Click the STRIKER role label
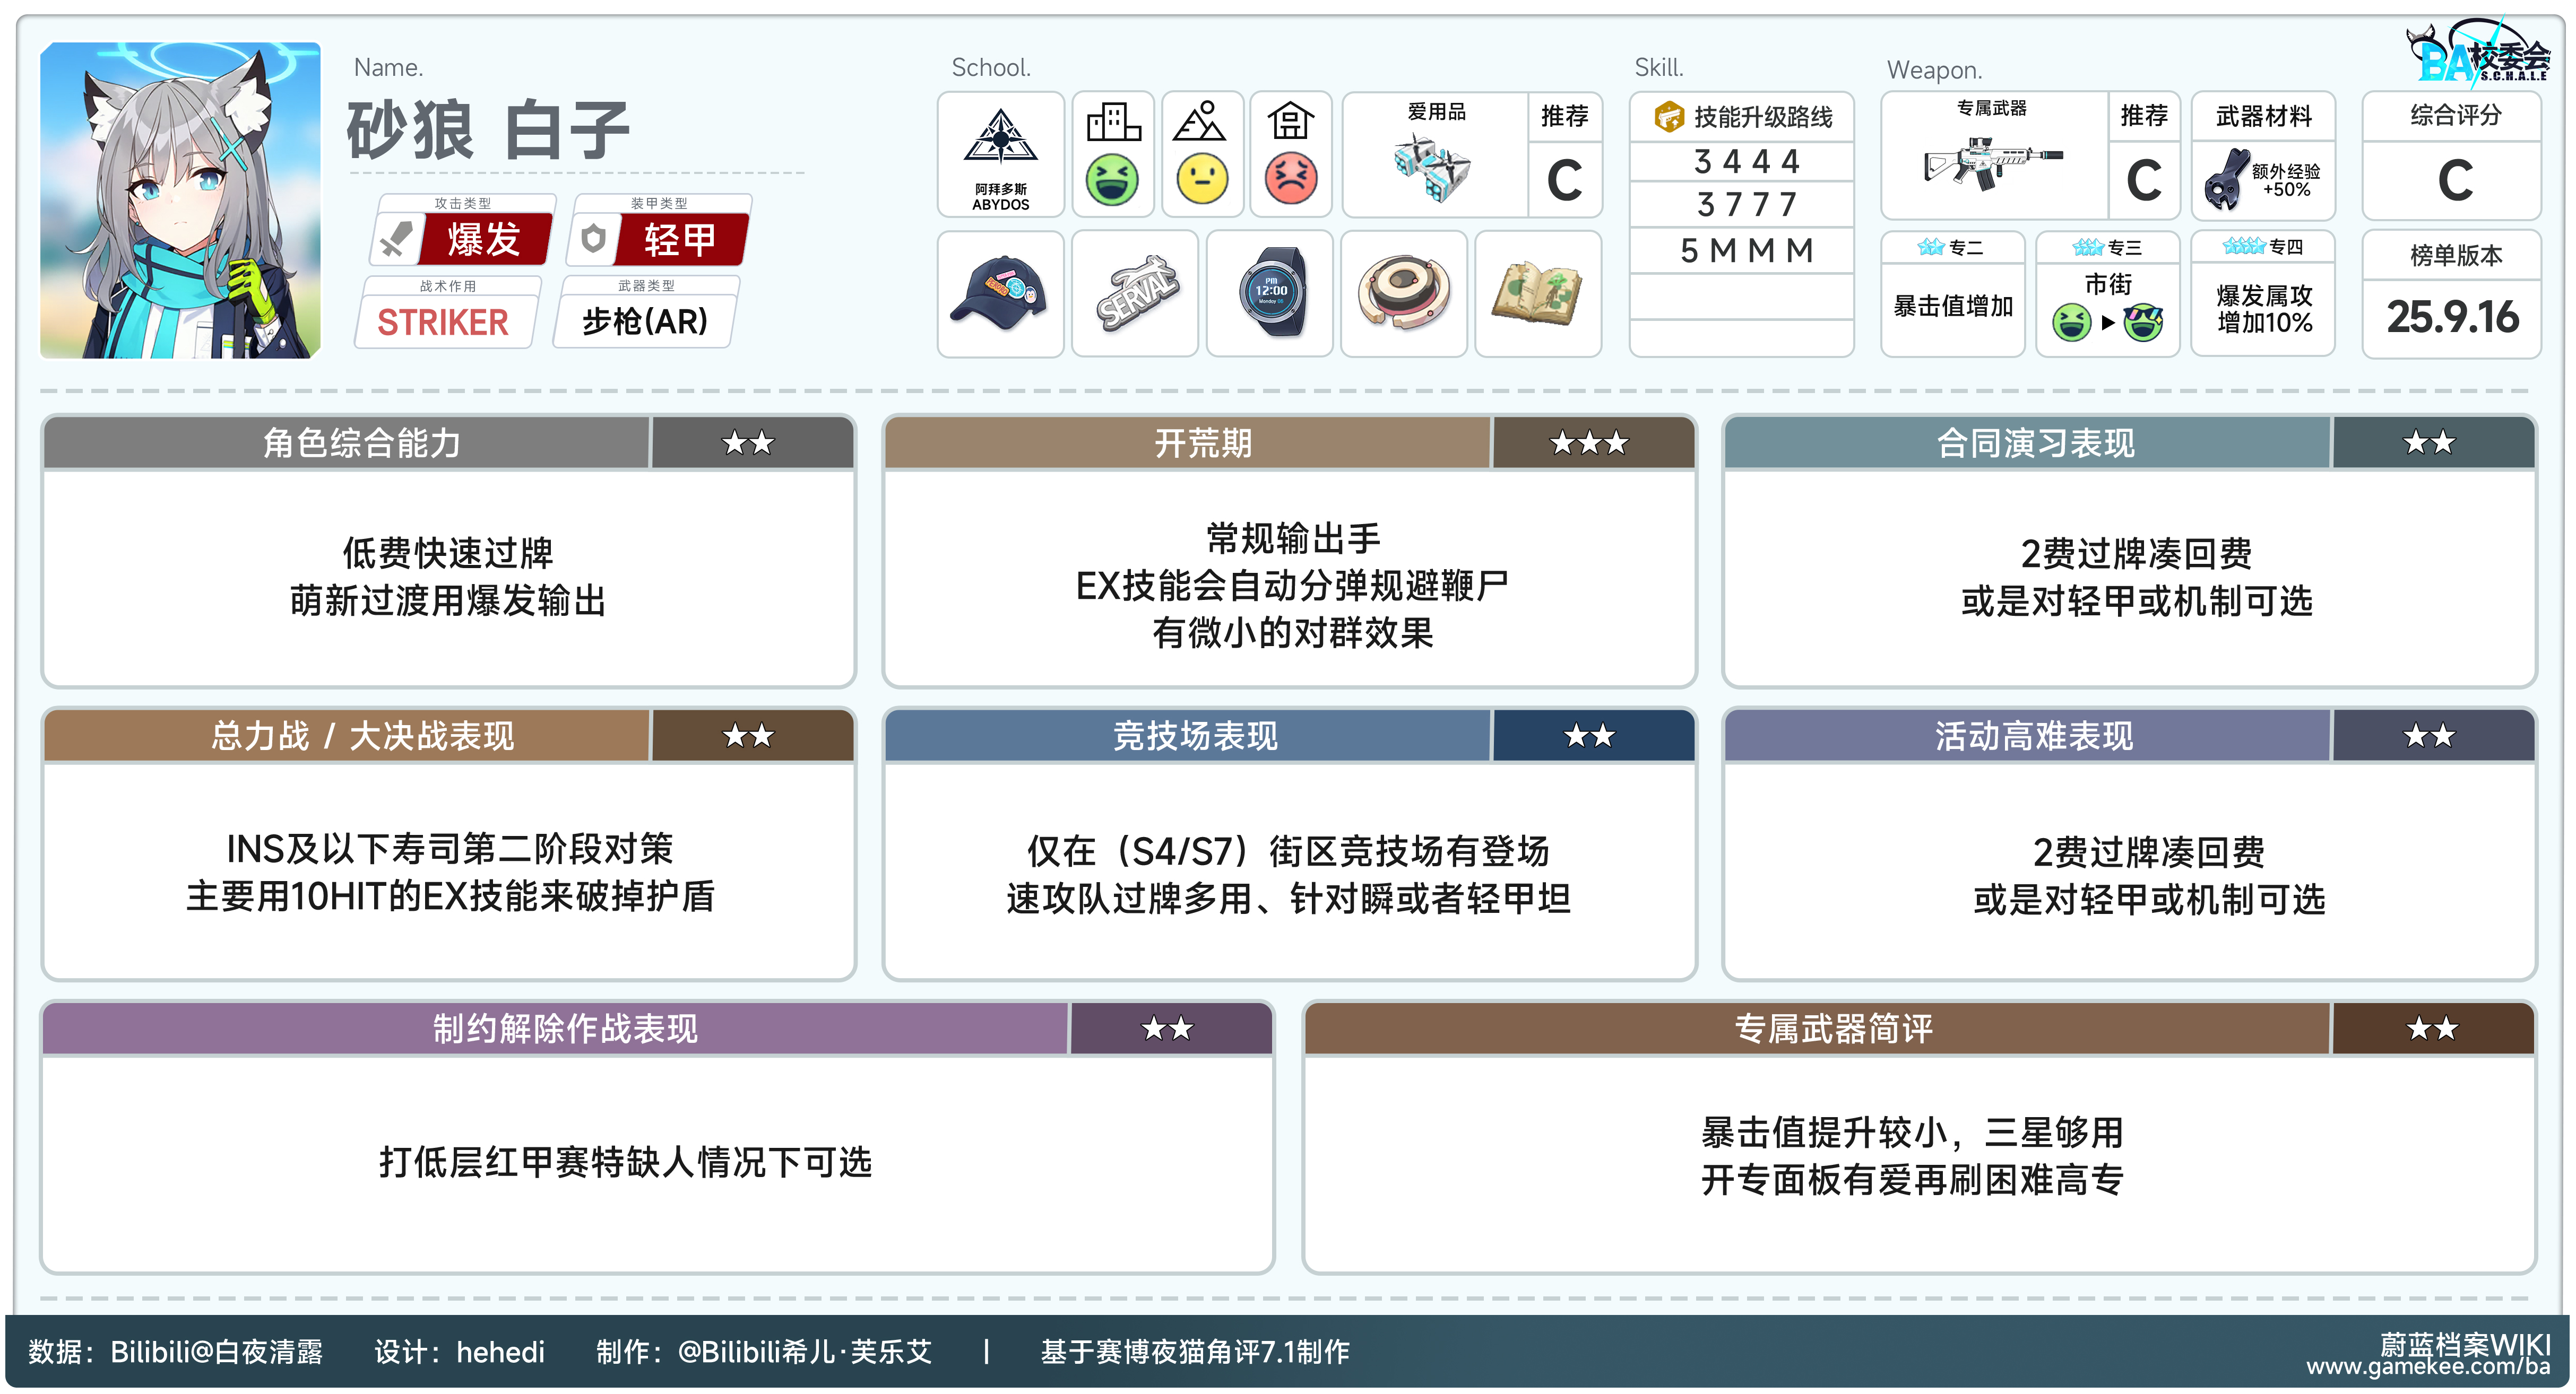 pos(443,322)
